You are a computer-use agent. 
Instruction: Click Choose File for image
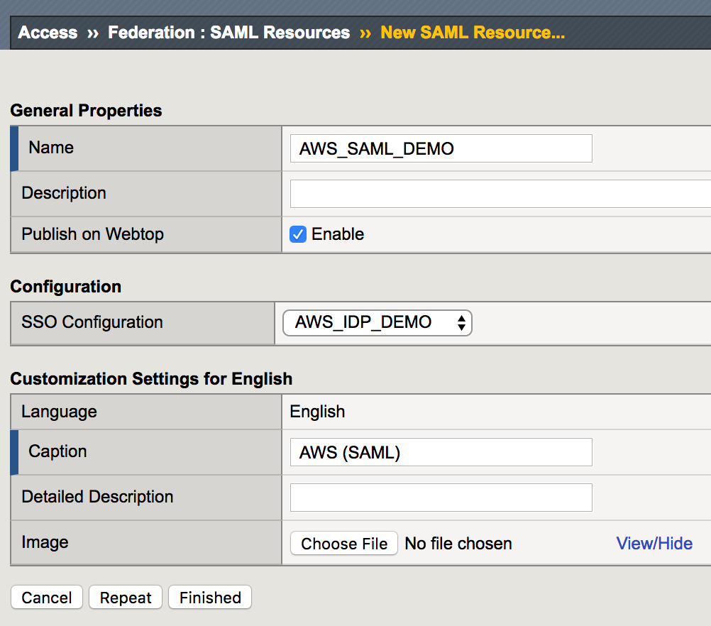coord(344,544)
